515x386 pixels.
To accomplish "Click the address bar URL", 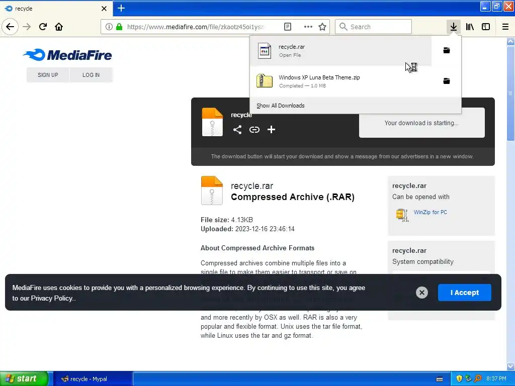I will click(196, 27).
